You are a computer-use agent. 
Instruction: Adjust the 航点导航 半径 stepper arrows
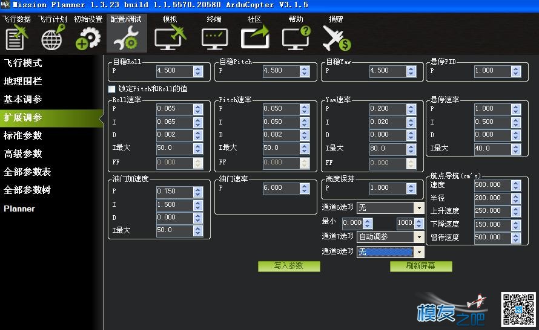pyautogui.click(x=516, y=198)
